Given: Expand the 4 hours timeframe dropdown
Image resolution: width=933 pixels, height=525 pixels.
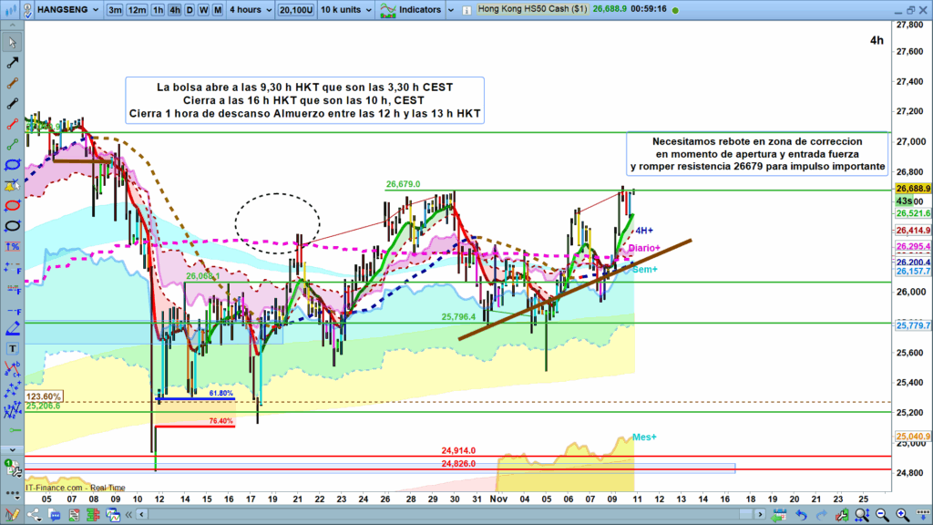Looking at the screenshot, I should point(249,10).
